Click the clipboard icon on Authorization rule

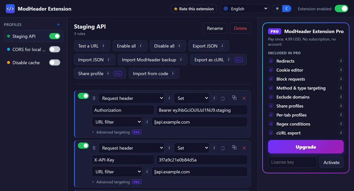pyautogui.click(x=223, y=98)
